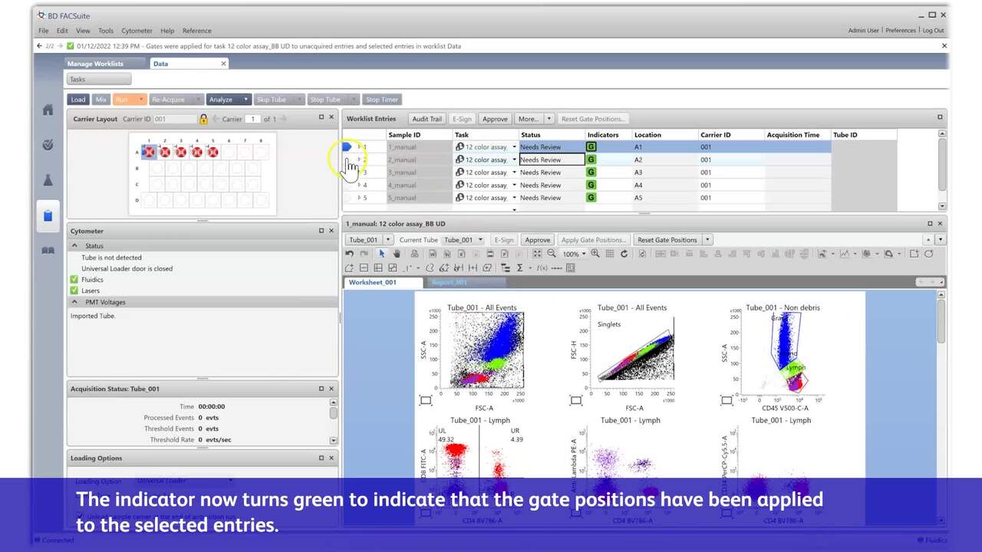Click the statistics sigma icon
982x552 pixels.
tap(520, 268)
